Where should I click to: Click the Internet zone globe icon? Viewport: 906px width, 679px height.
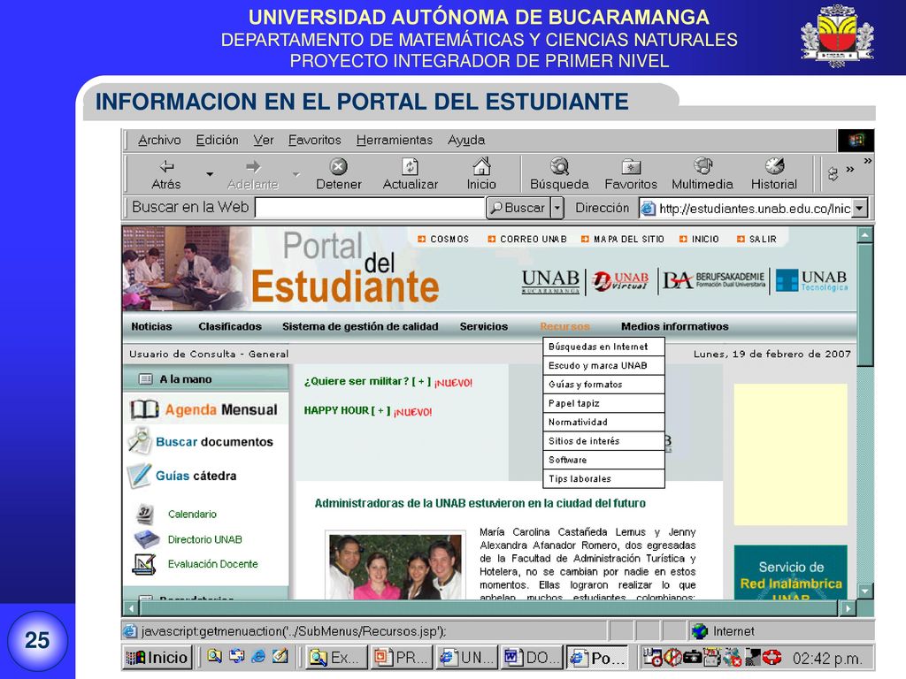point(700,631)
